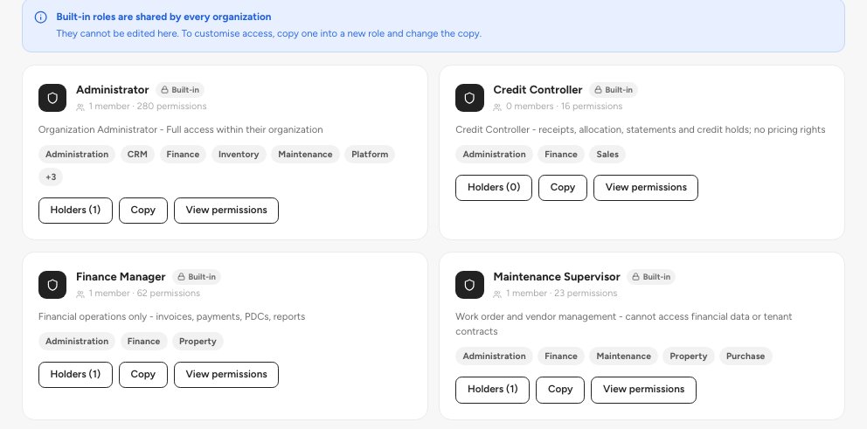The width and height of the screenshot is (867, 429).
Task: Click '1 member · 280 permissions' text
Action: click(148, 106)
